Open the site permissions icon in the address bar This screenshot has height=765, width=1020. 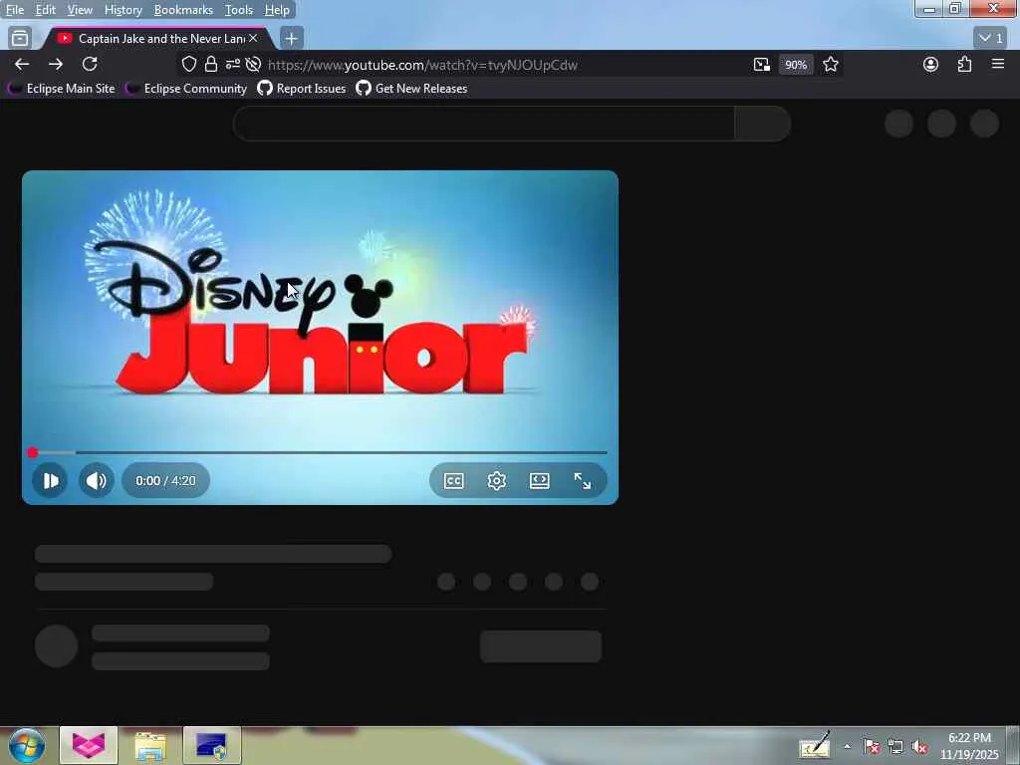pos(232,64)
